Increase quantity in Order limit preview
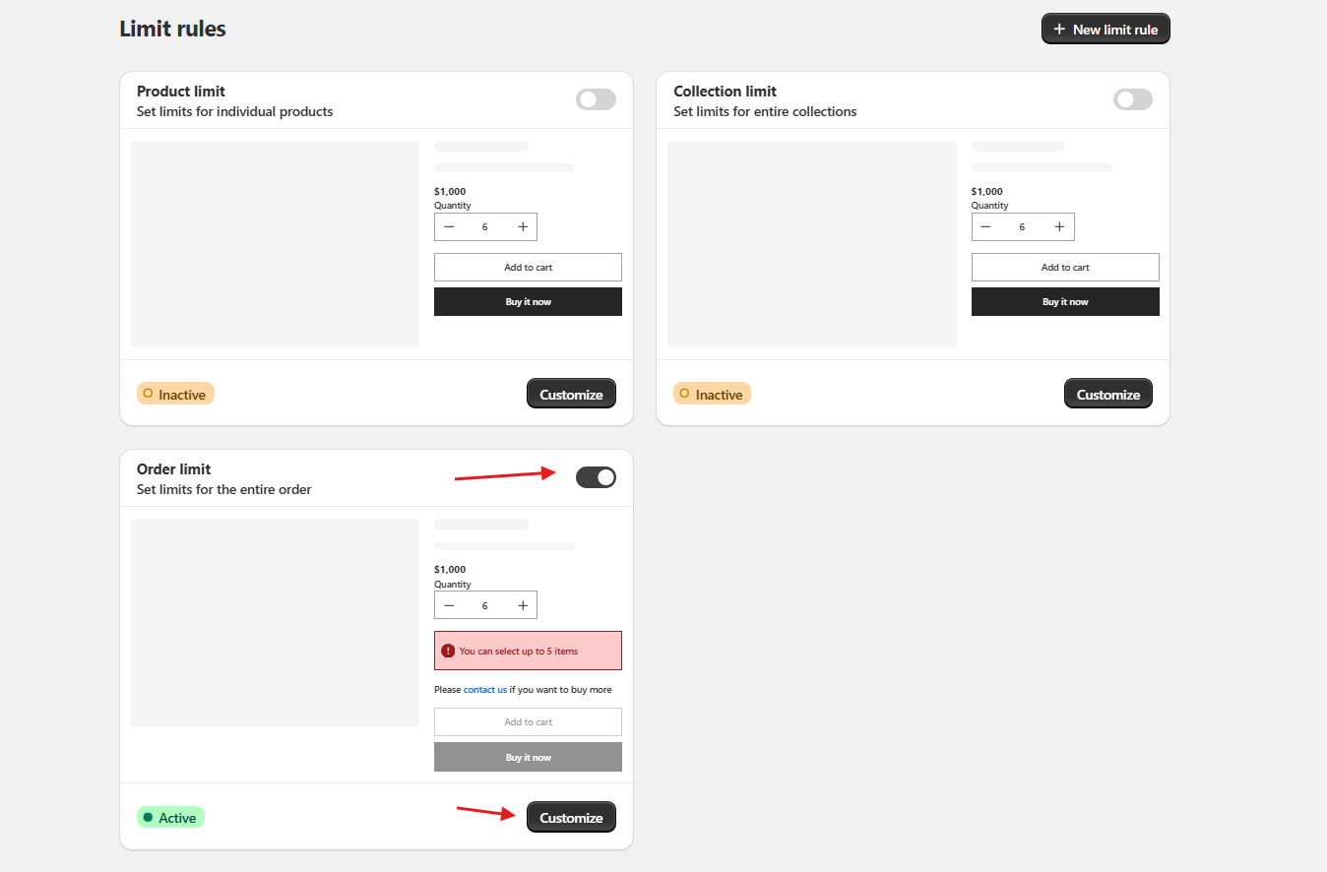 pyautogui.click(x=523, y=605)
